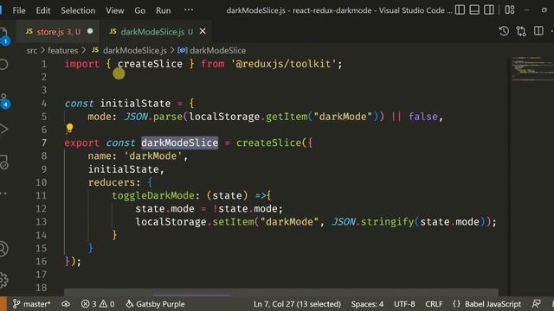Screen dimensions: 554x311
Task: Click the minimap code overview
Action: (x=532, y=69)
